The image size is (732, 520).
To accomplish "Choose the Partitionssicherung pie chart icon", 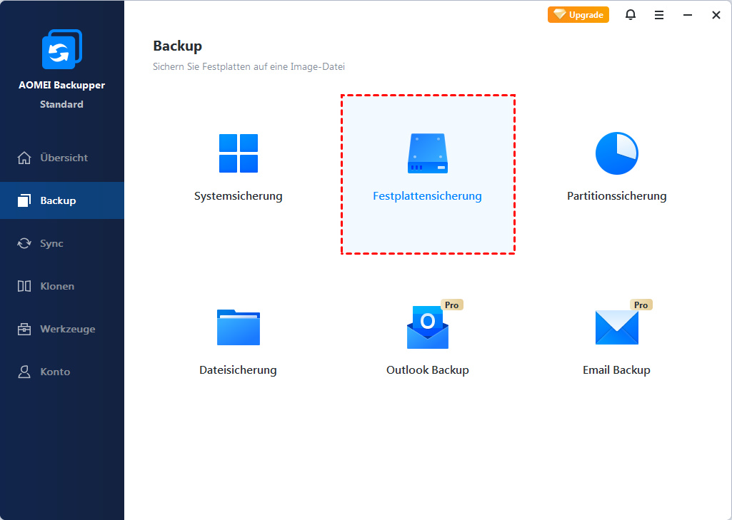I will pyautogui.click(x=617, y=153).
